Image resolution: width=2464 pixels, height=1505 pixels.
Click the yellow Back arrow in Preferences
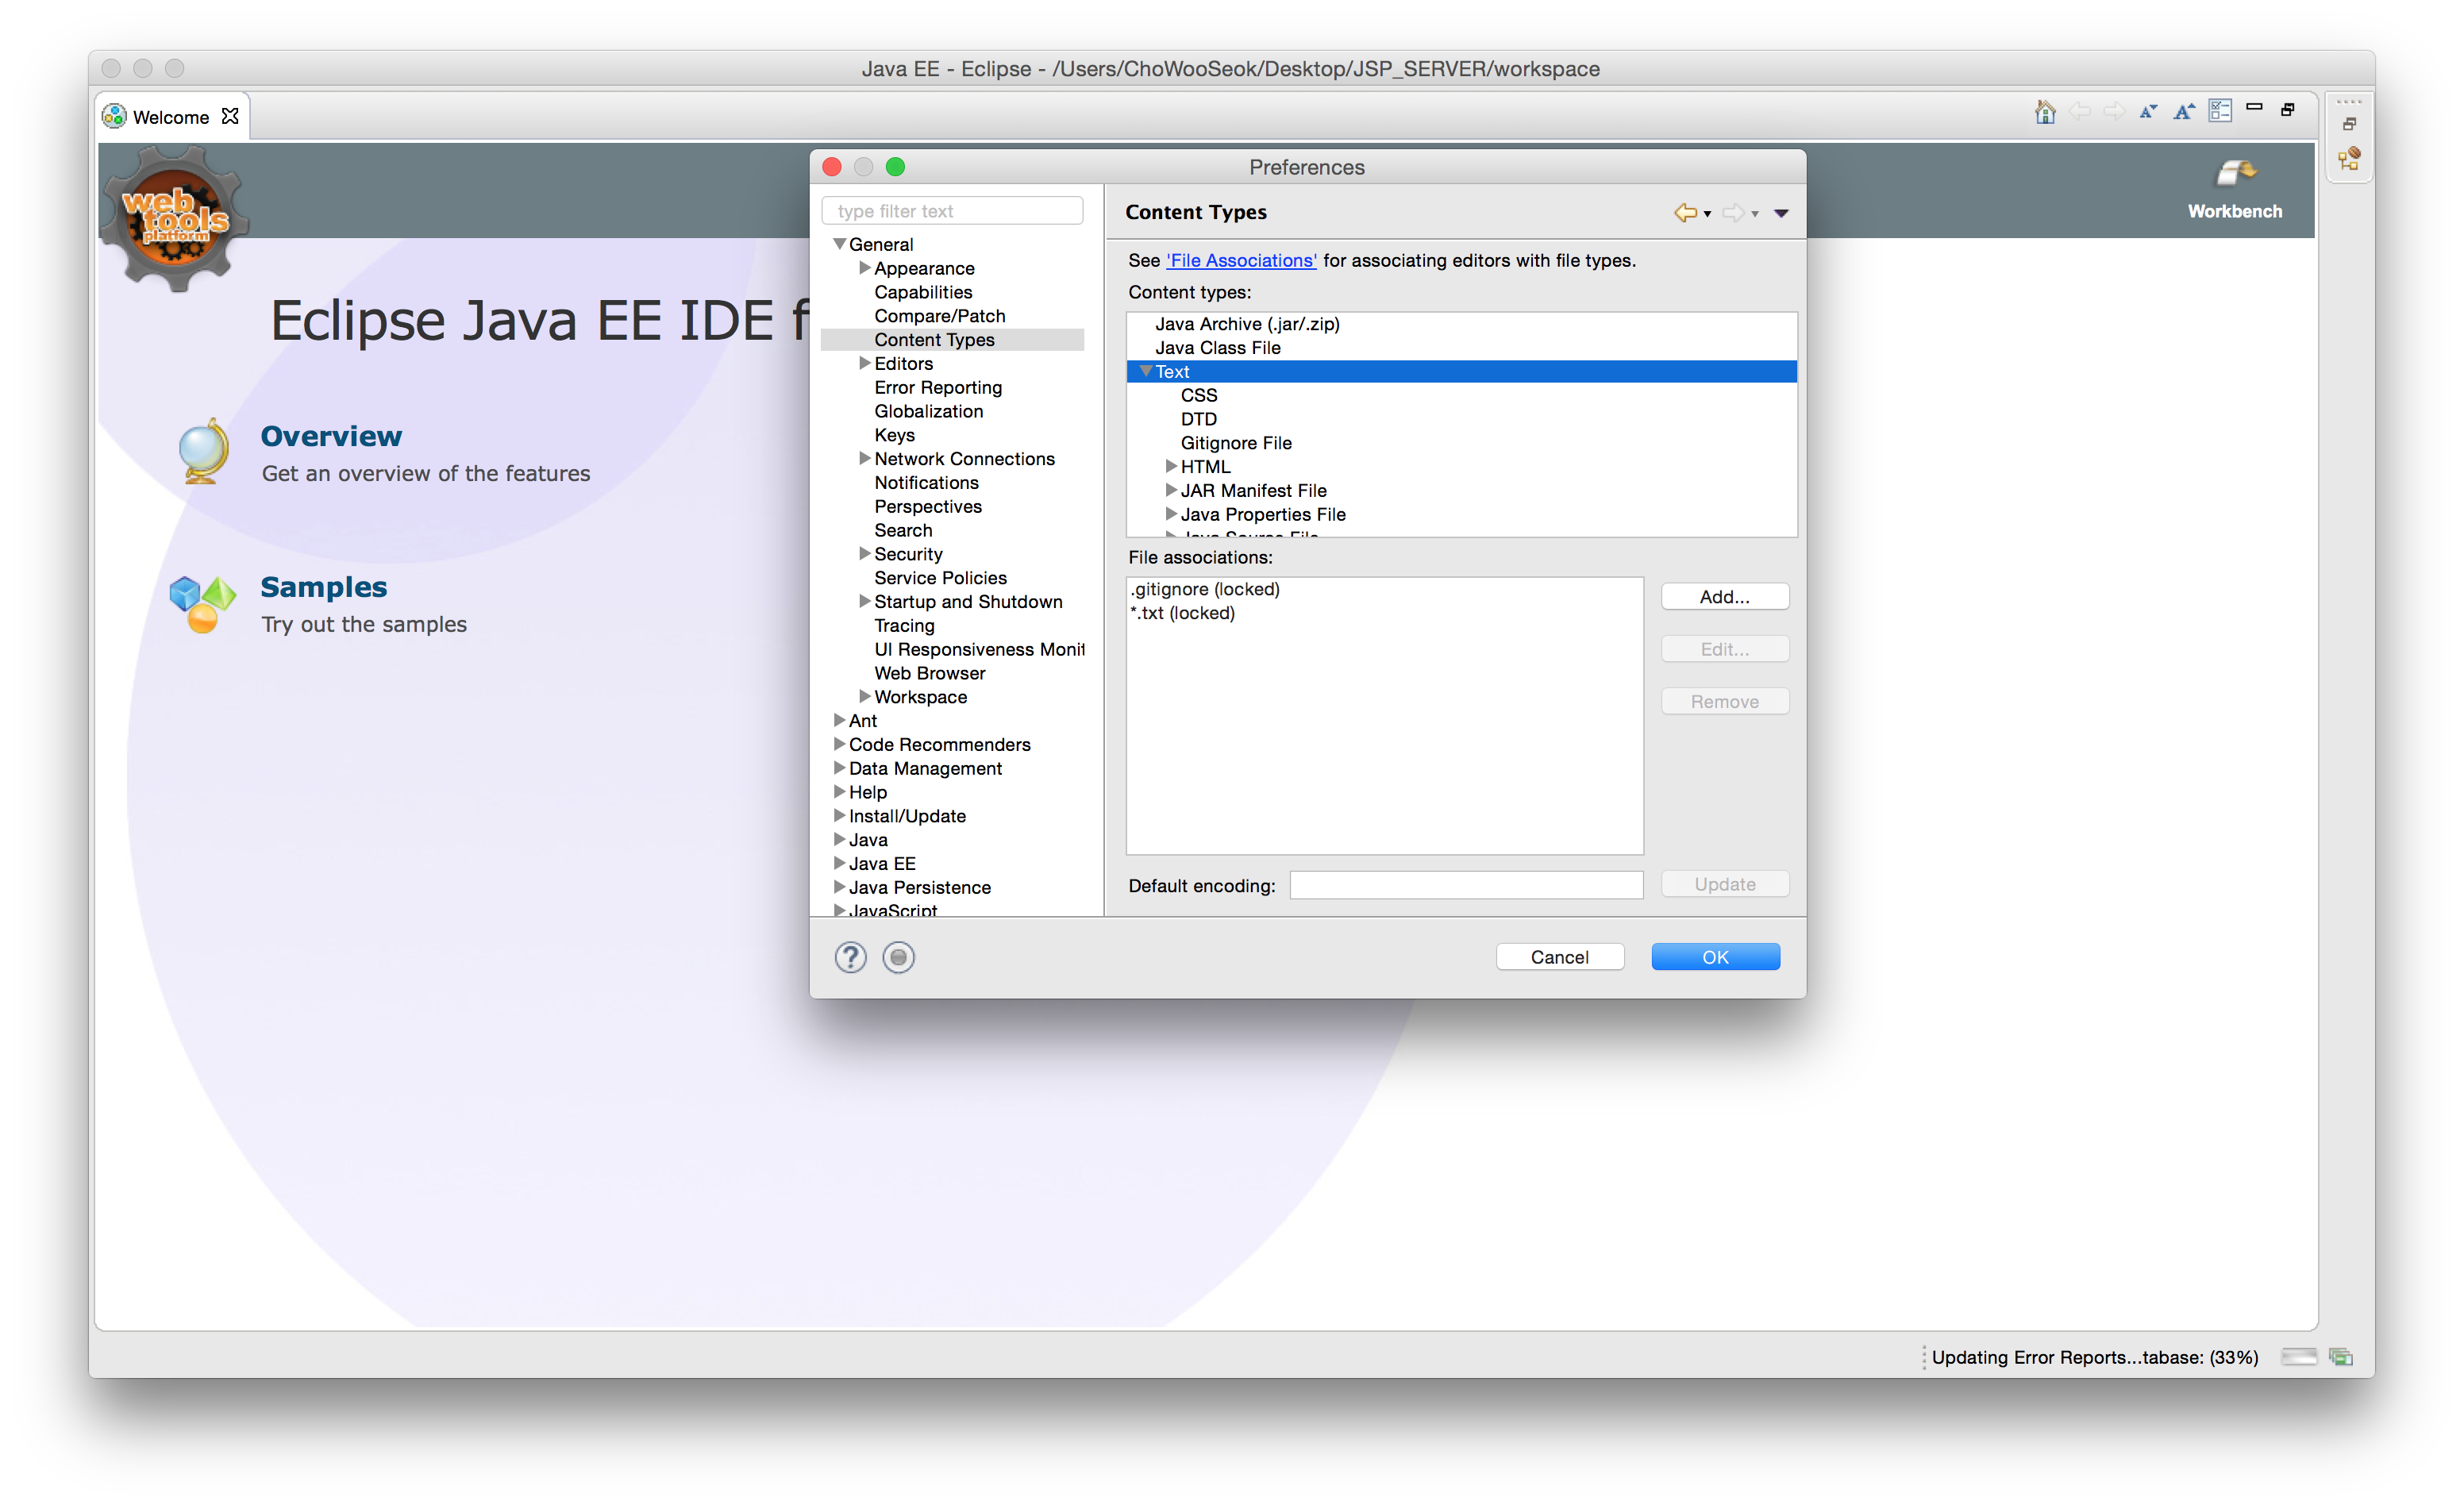pyautogui.click(x=1685, y=212)
